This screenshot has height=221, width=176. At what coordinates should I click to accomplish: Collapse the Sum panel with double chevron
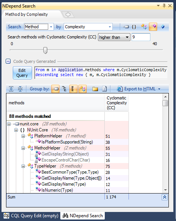tap(165, 197)
